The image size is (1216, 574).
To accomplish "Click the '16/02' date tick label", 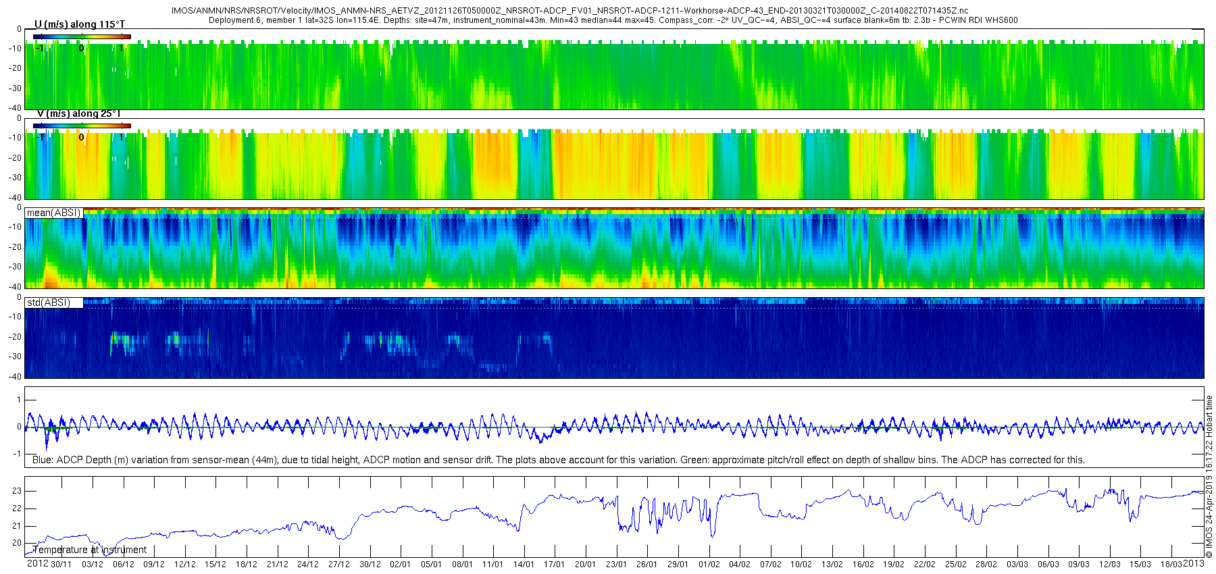I will coord(863,565).
